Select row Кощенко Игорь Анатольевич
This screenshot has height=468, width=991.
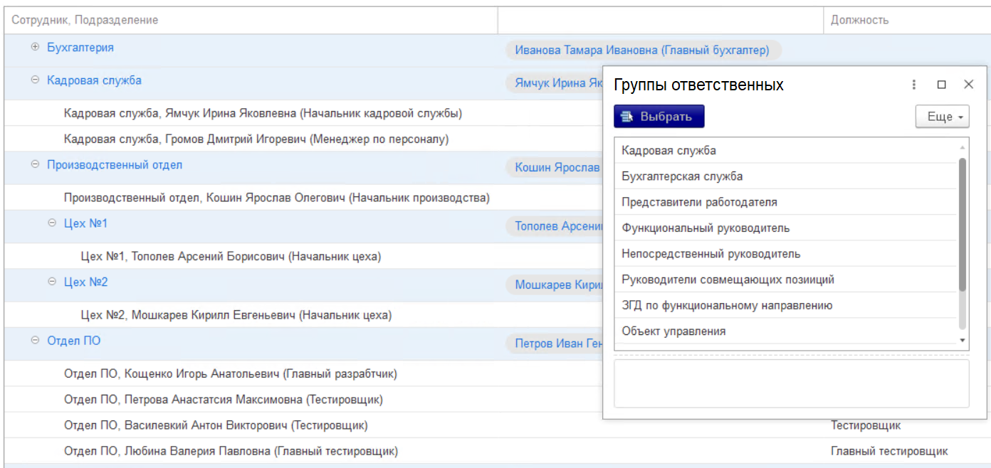tap(230, 373)
